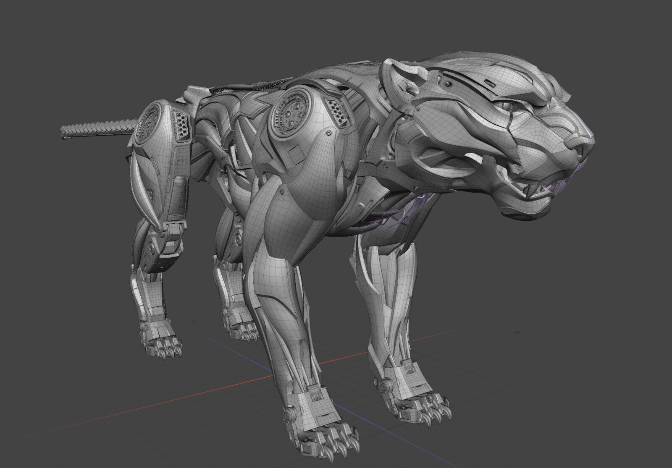Click the "+X" axis label
This screenshot has width=672, height=468.
click(518, 332)
